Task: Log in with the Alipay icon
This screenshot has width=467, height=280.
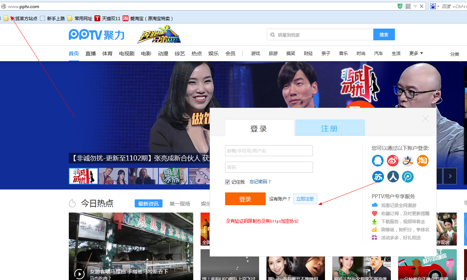Action: click(x=408, y=161)
